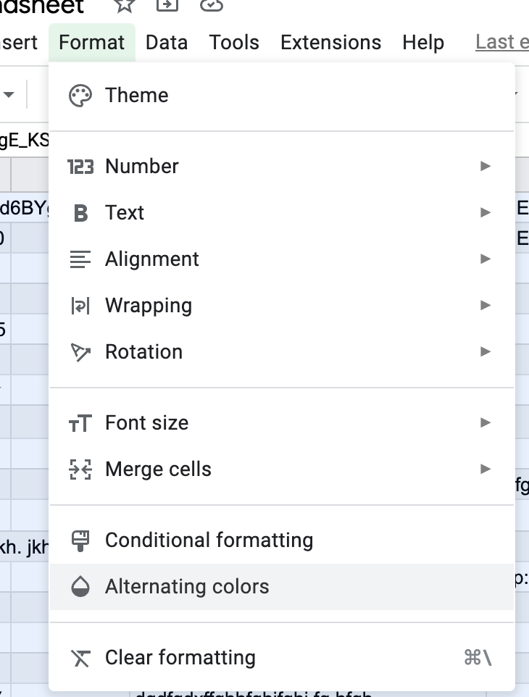
Task: Expand the Text submenu arrow
Action: pos(486,213)
